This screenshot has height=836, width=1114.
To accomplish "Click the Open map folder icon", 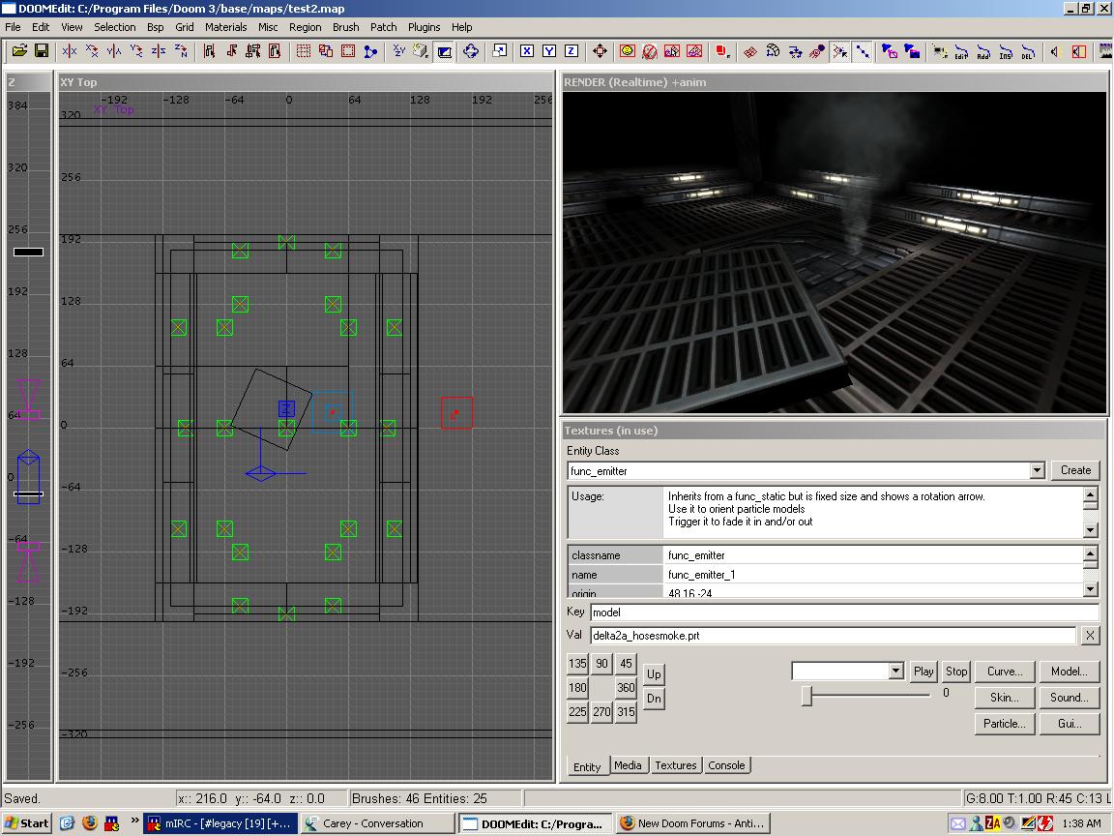I will (20, 51).
